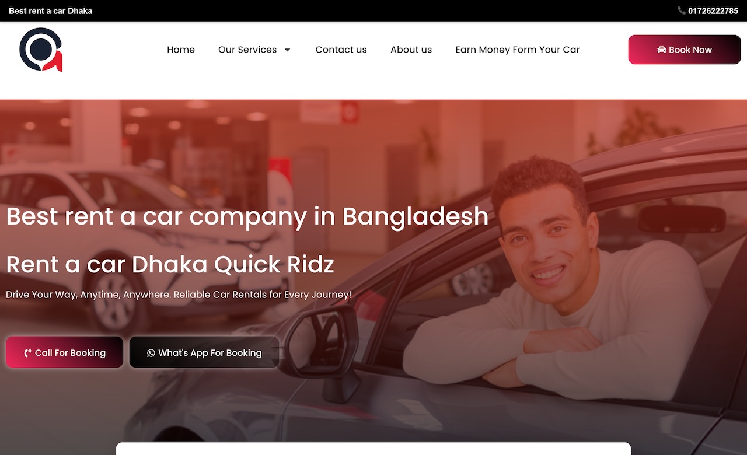Click the Best rent a car company heading
The image size is (747, 455).
tap(247, 216)
